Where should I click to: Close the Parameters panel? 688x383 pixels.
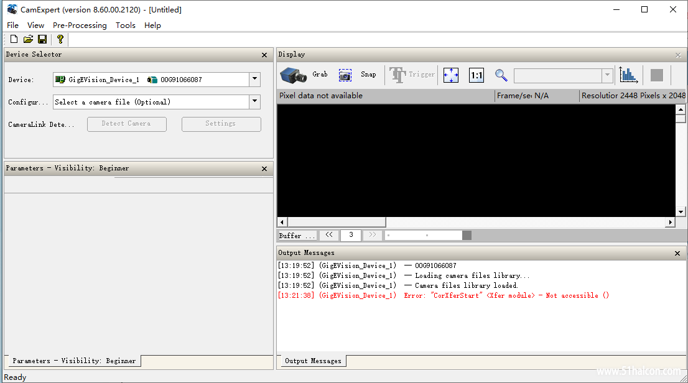click(x=264, y=169)
